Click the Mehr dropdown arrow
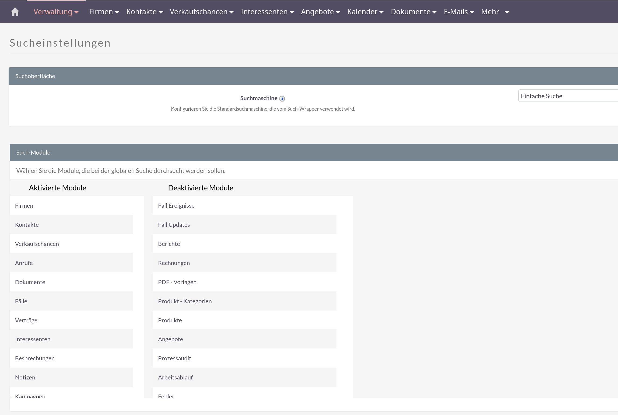This screenshot has height=415, width=618. pyautogui.click(x=507, y=12)
